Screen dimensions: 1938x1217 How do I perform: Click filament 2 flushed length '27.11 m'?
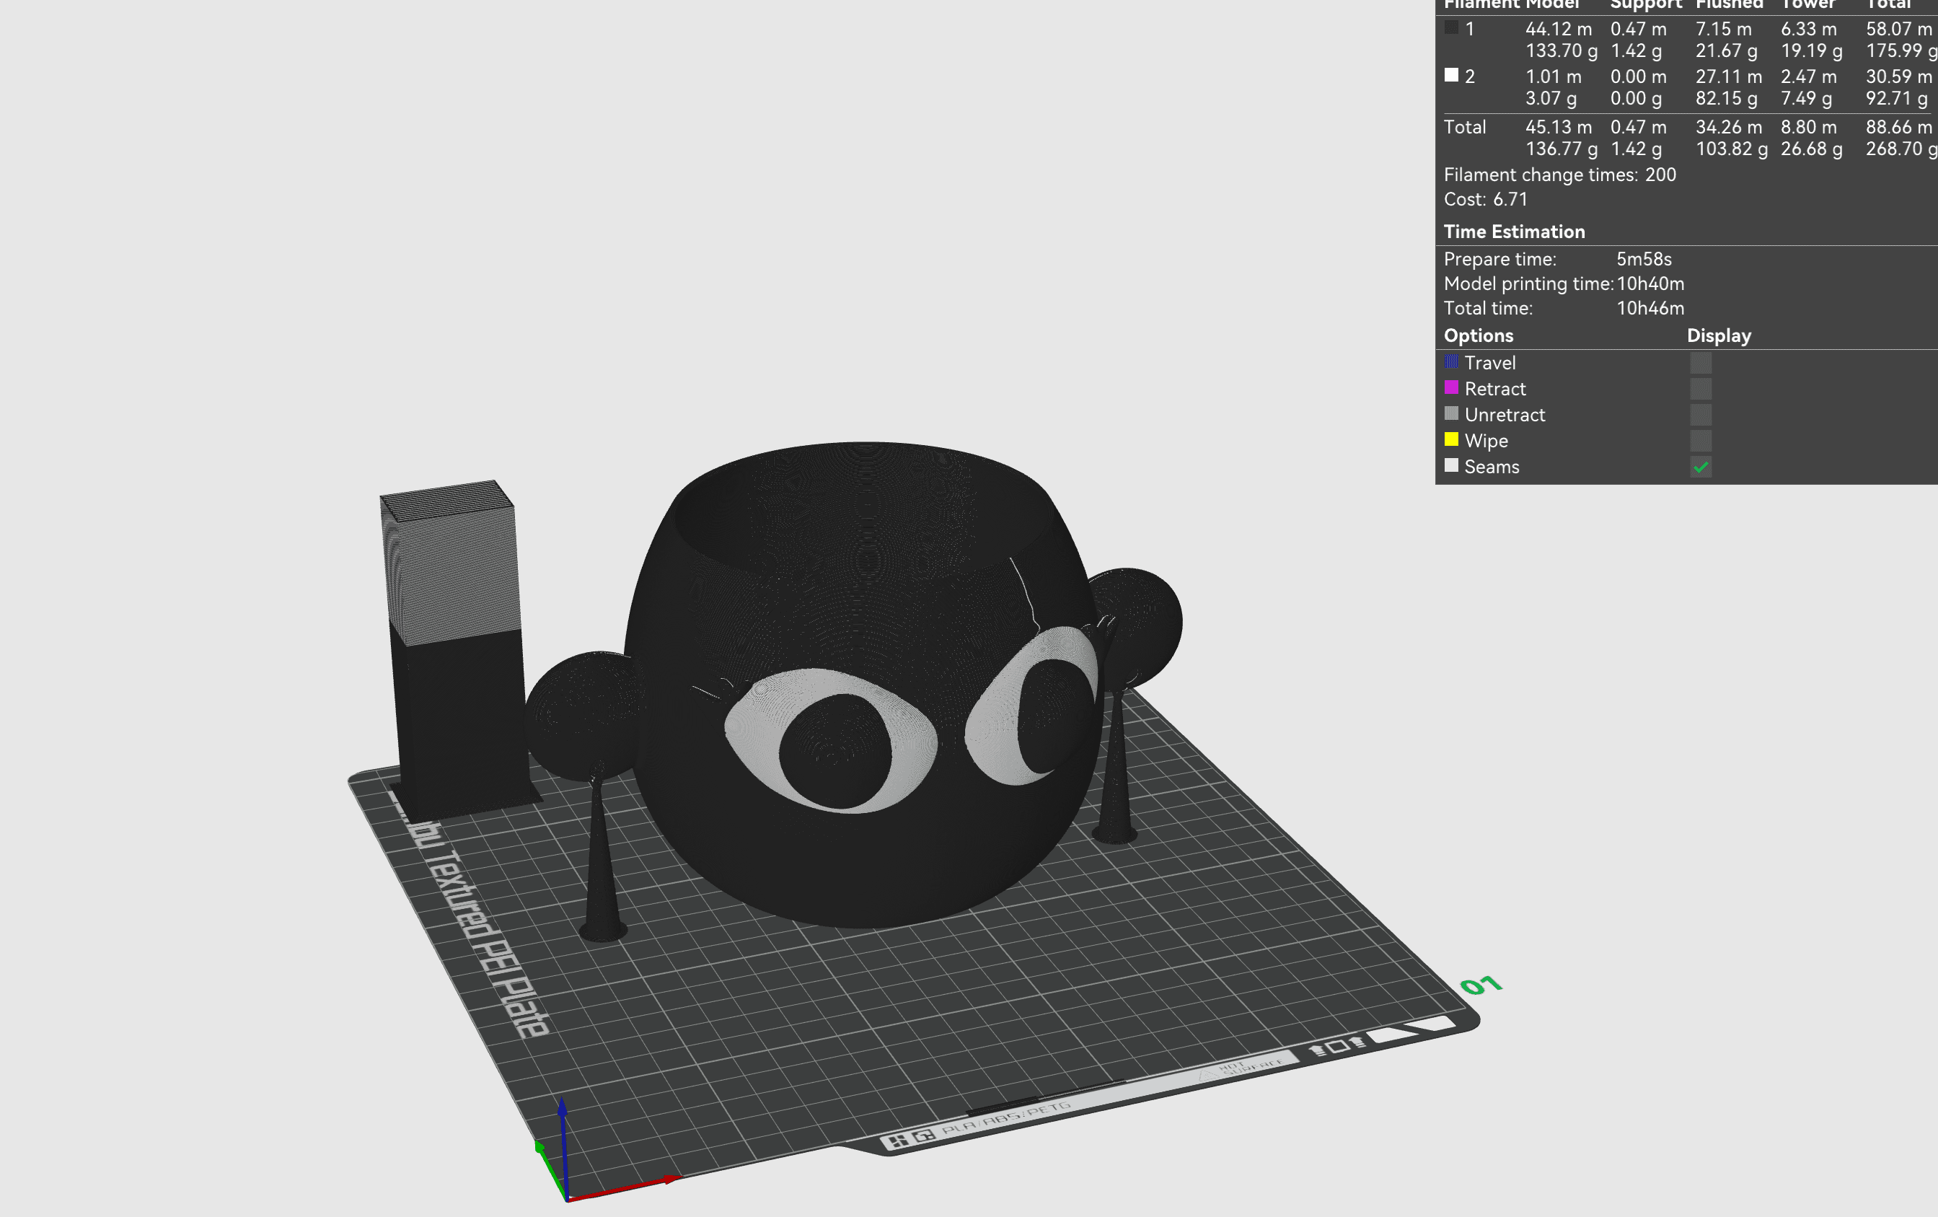[1729, 76]
